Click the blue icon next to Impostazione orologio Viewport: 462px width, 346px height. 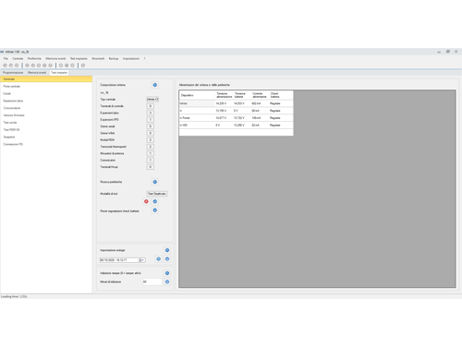(167, 250)
